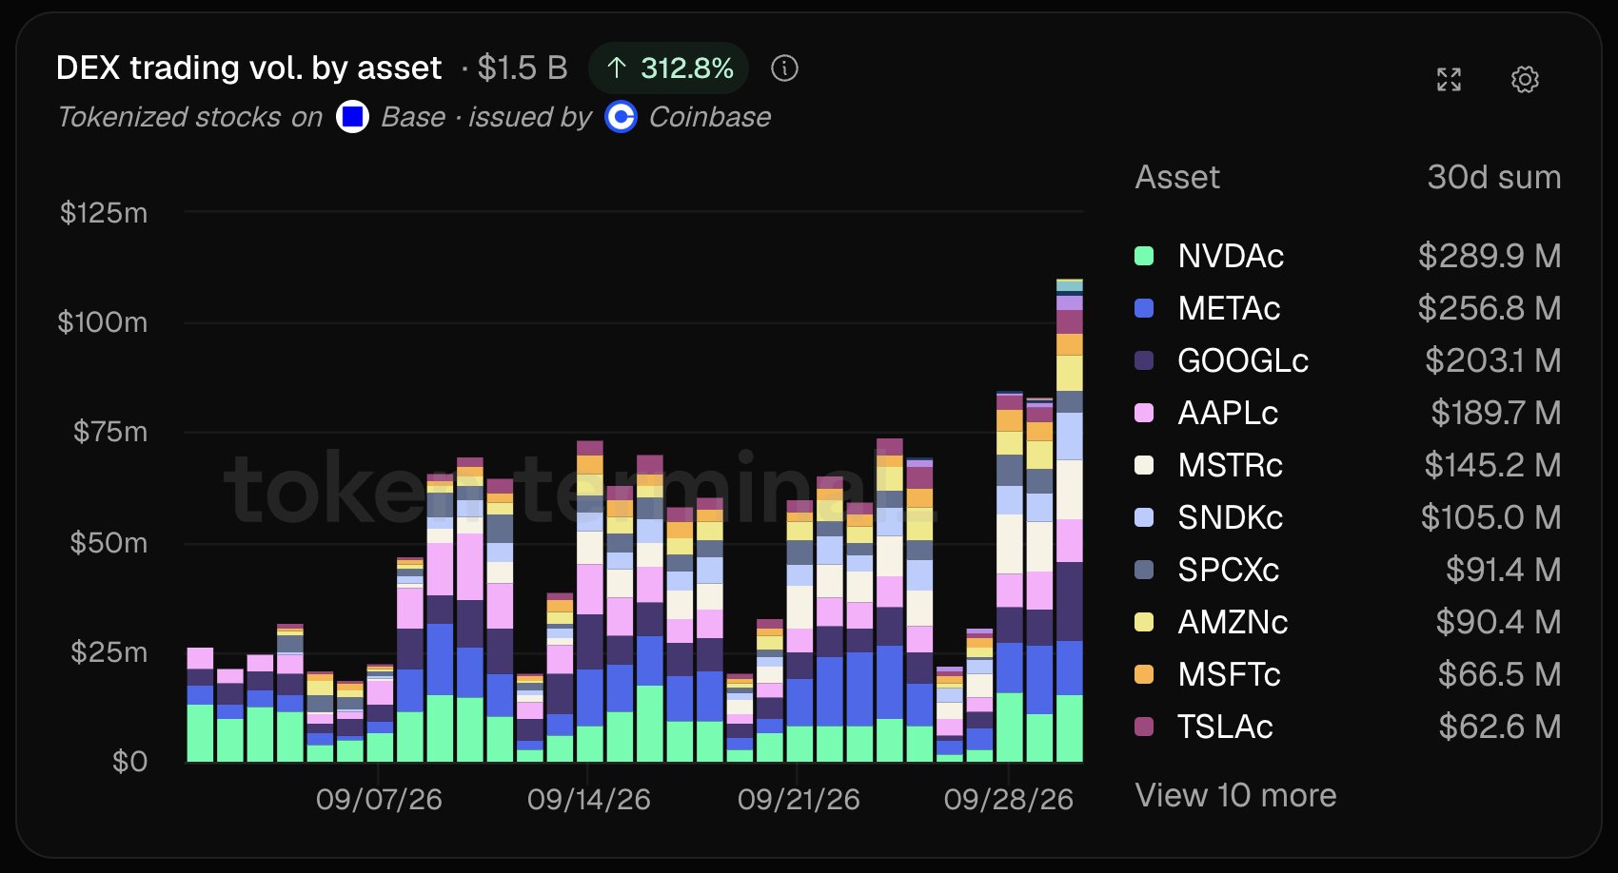Image resolution: width=1618 pixels, height=873 pixels.
Task: Click the METAc blue legend swatch
Action: point(1144,308)
